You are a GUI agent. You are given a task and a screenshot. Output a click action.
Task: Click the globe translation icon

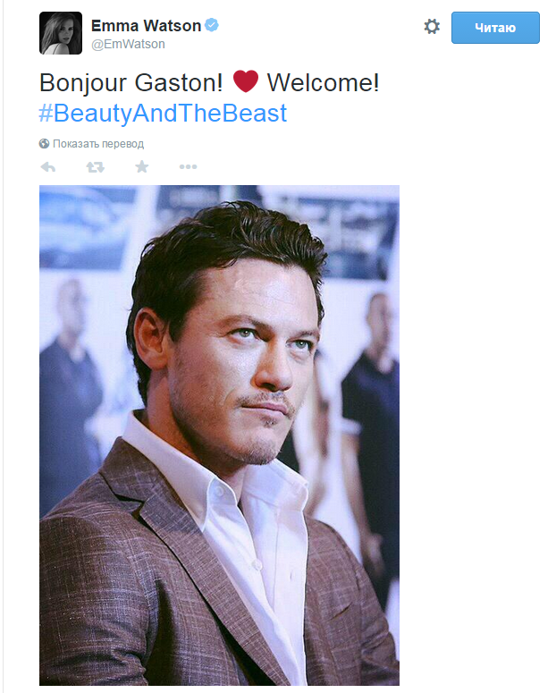[44, 144]
